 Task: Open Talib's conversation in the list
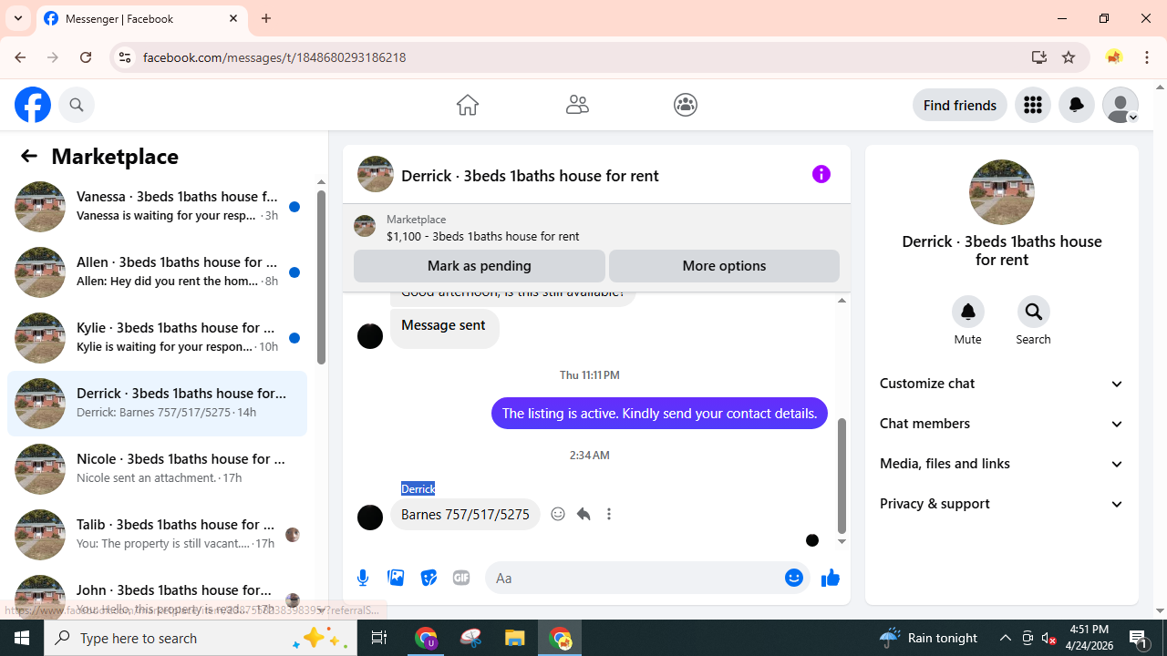click(x=157, y=535)
